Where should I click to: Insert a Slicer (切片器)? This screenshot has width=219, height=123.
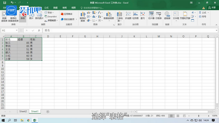pyautogui.click(x=151, y=15)
